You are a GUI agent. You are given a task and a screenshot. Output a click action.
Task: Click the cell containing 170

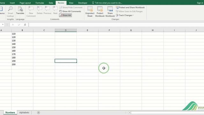[x=22, y=54]
